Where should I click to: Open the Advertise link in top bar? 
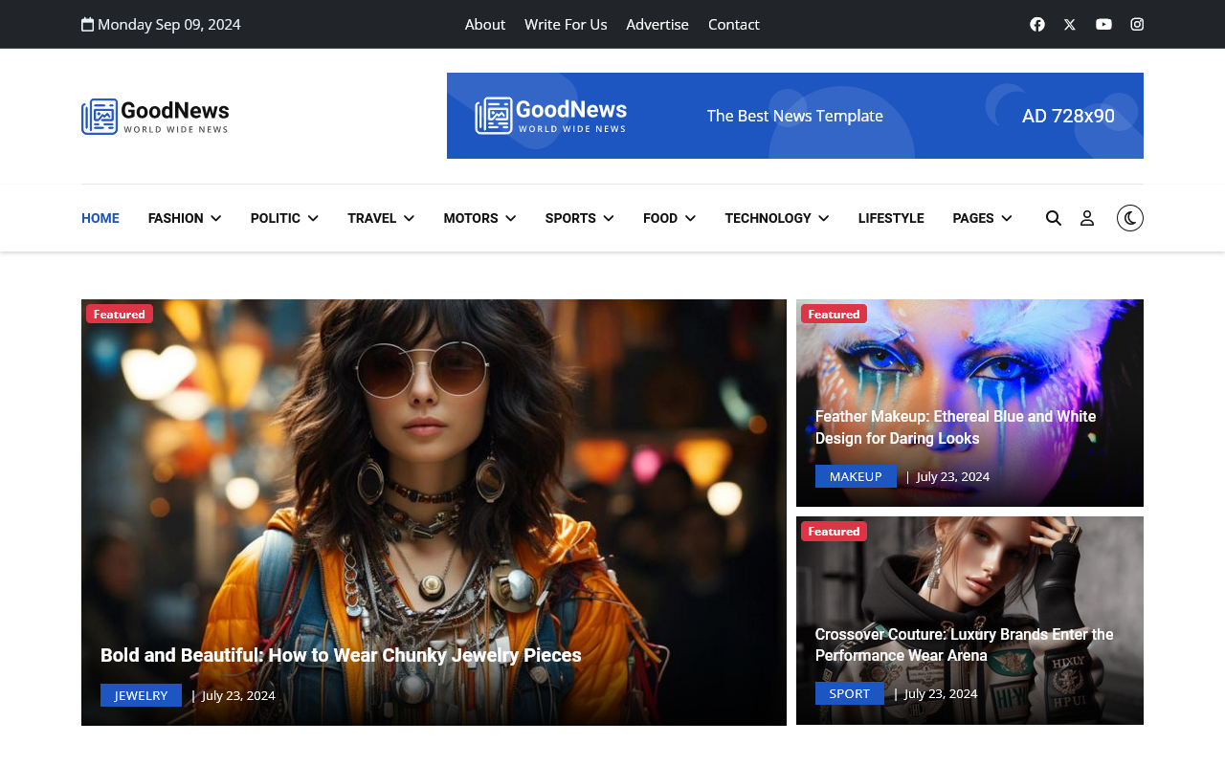(657, 24)
